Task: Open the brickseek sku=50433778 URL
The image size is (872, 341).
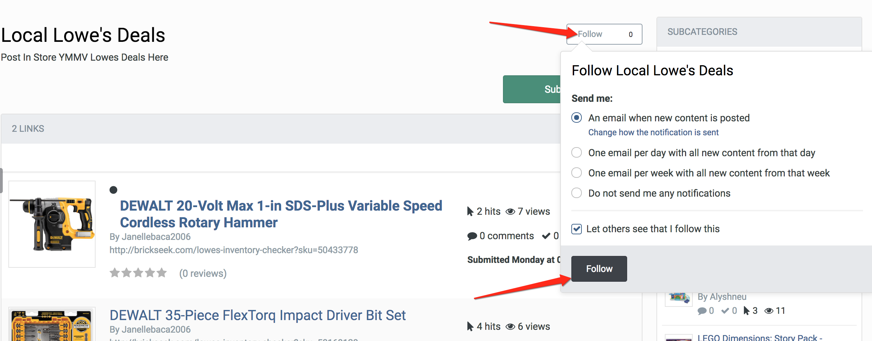Action: click(x=234, y=250)
